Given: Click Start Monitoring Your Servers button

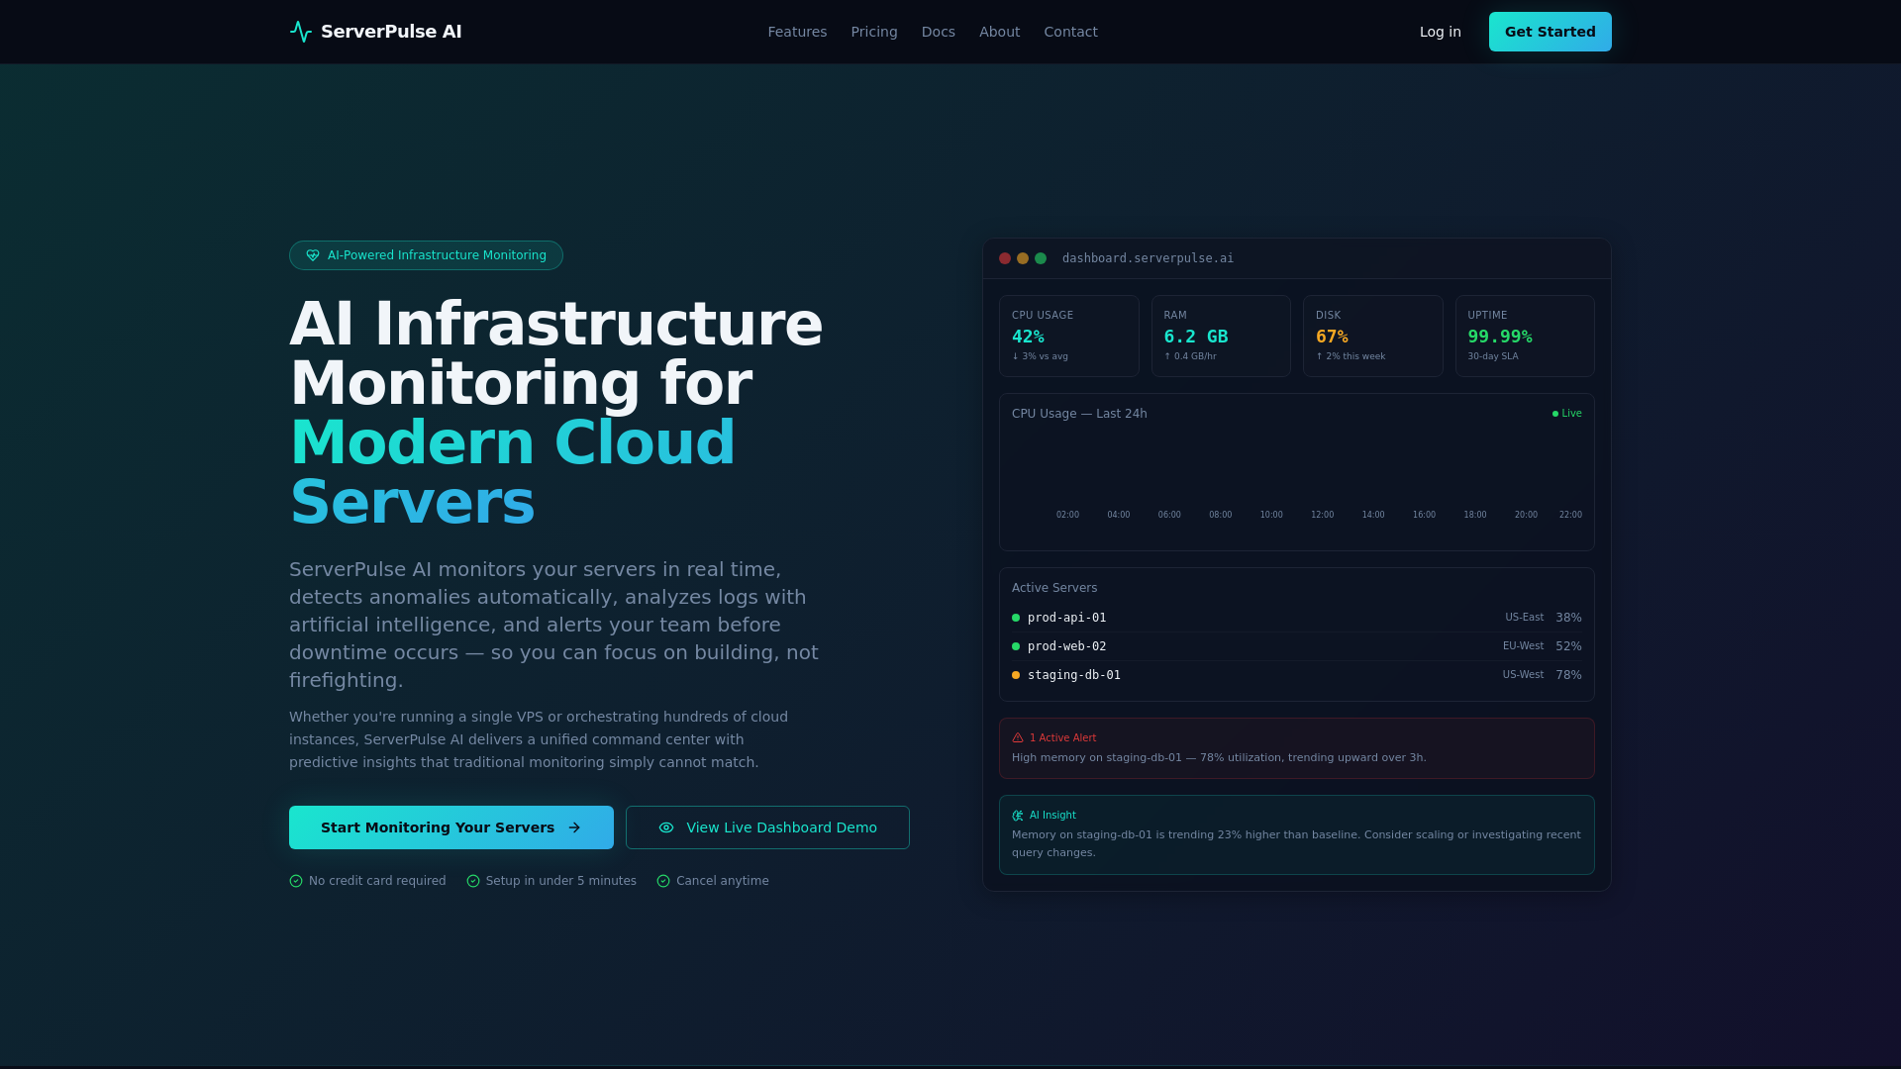Looking at the screenshot, I should click(x=451, y=827).
